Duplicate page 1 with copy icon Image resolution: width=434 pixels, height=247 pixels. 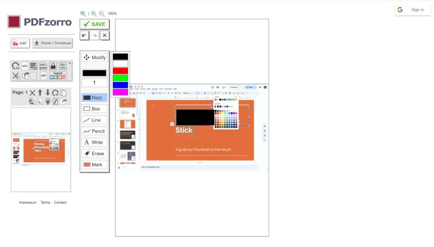coord(63,93)
